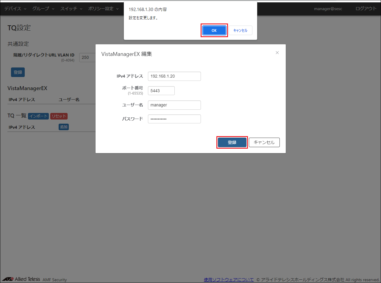Viewport: 381px width, 283px height.
Task: Open the スイッチ menu
Action: [71, 9]
